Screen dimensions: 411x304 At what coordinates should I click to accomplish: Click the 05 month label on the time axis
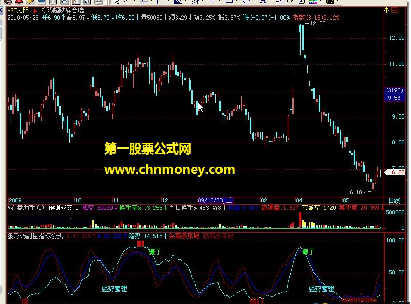click(x=346, y=200)
